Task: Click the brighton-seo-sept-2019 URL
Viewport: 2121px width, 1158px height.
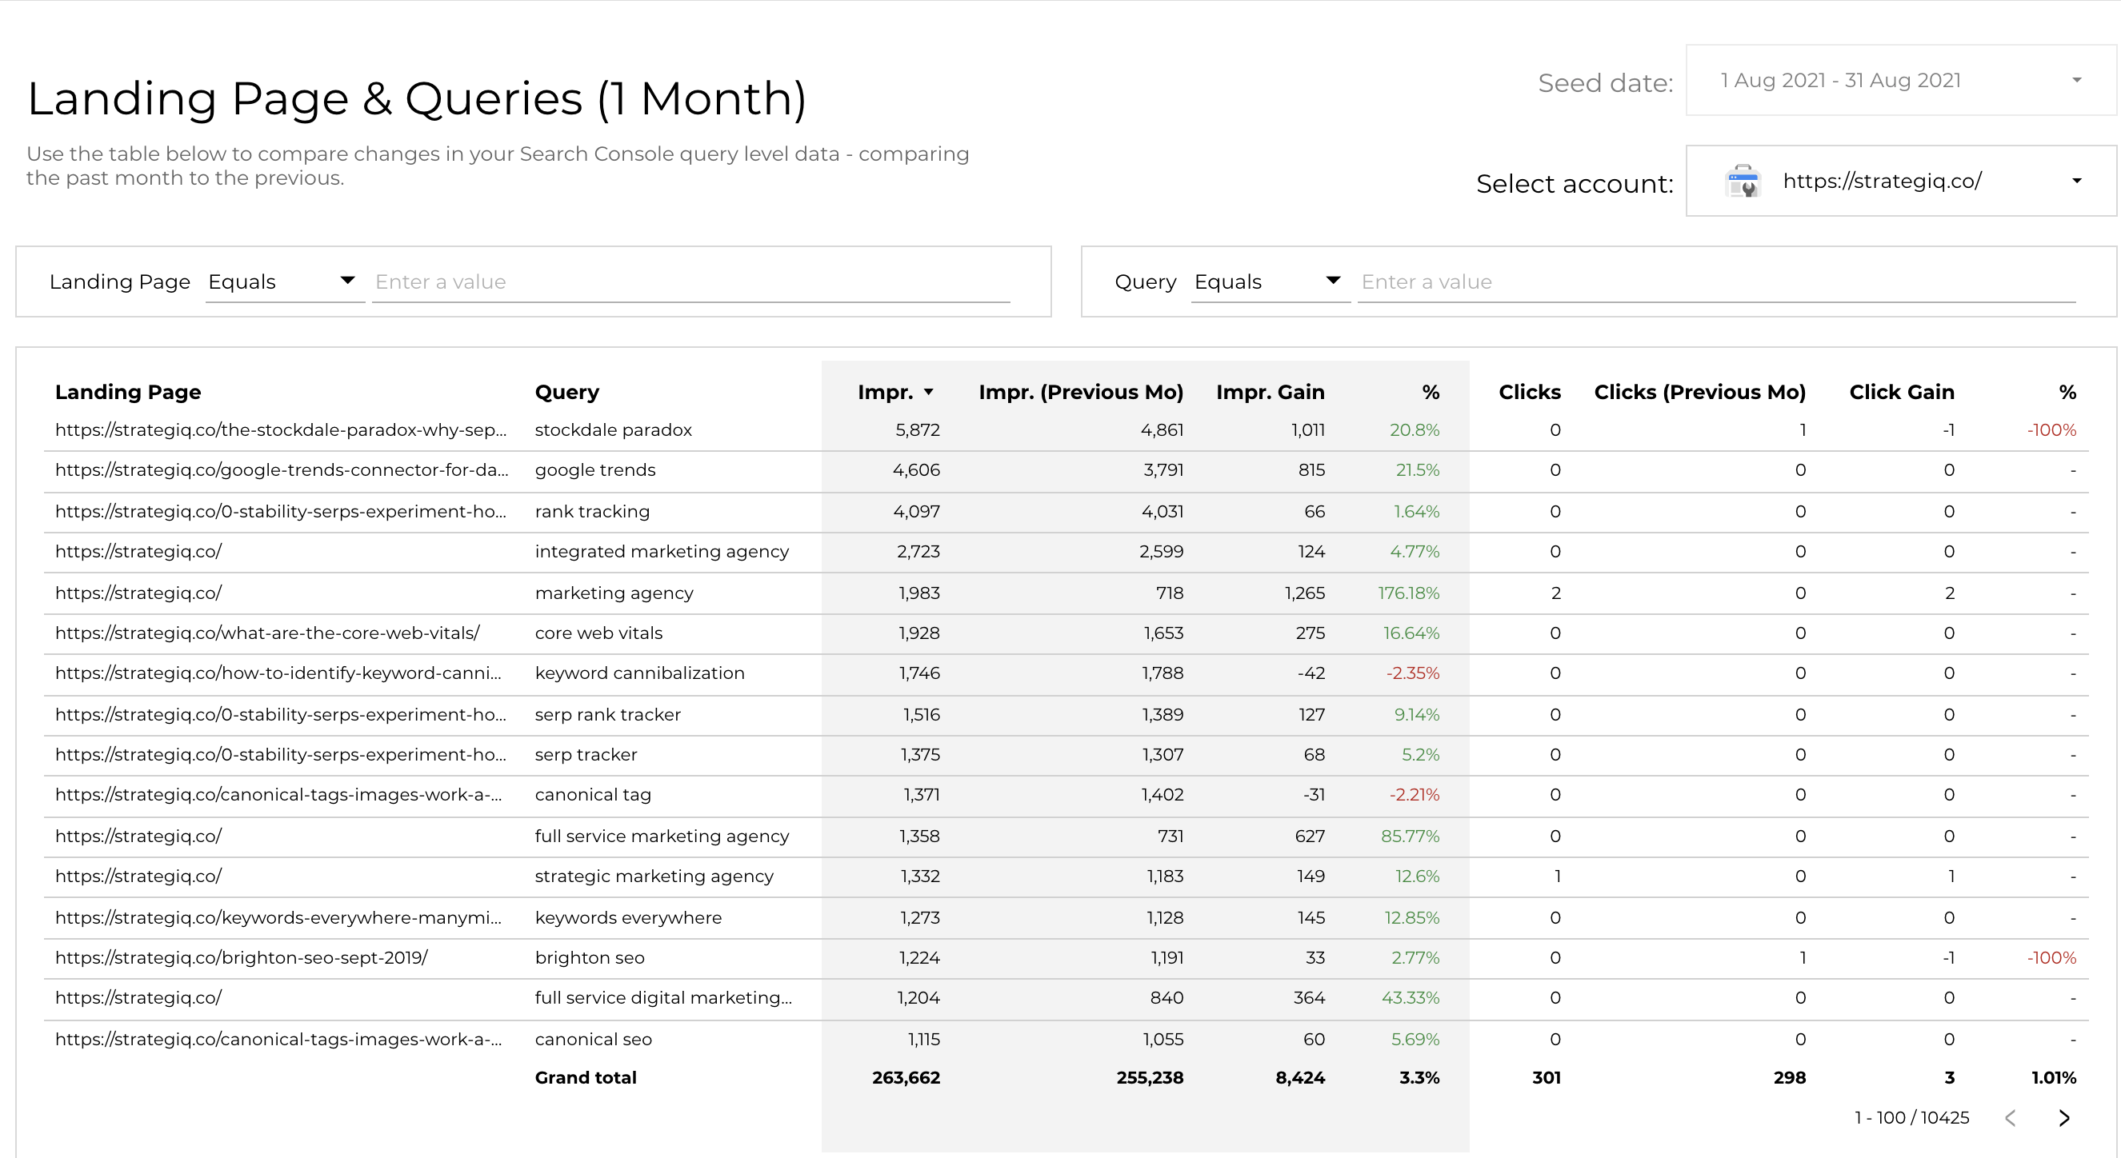Action: coord(242,957)
